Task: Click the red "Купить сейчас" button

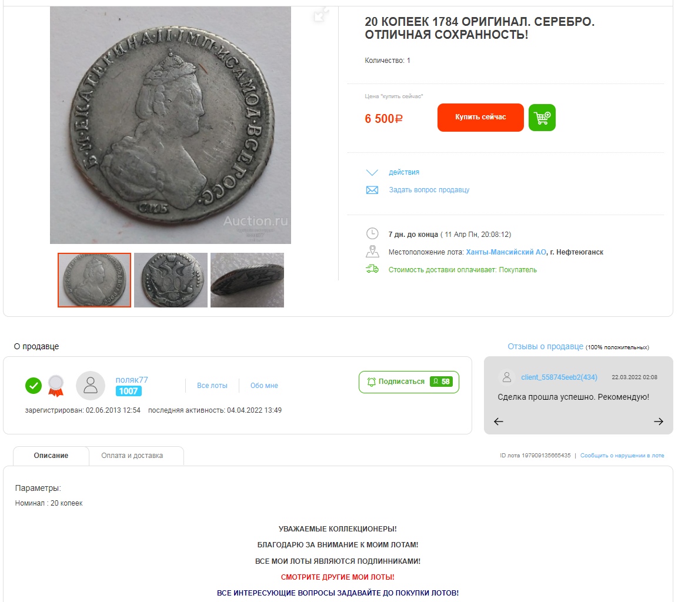Action: (480, 117)
